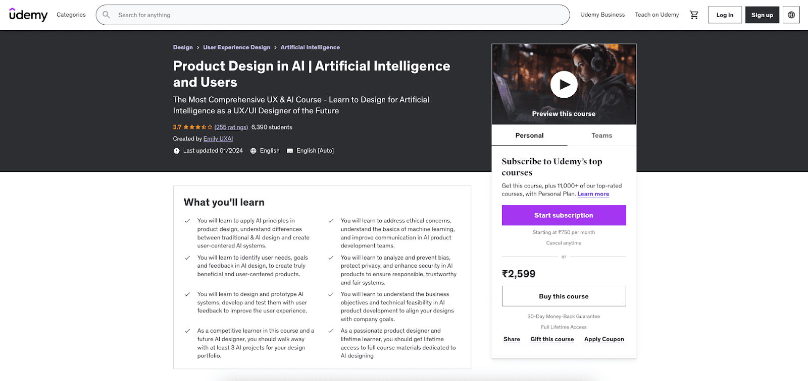The image size is (808, 381).
Task: Click the Share link
Action: (x=512, y=339)
